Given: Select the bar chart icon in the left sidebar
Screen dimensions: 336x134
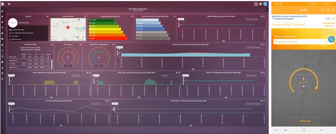Looking at the screenshot, I should [2, 45].
